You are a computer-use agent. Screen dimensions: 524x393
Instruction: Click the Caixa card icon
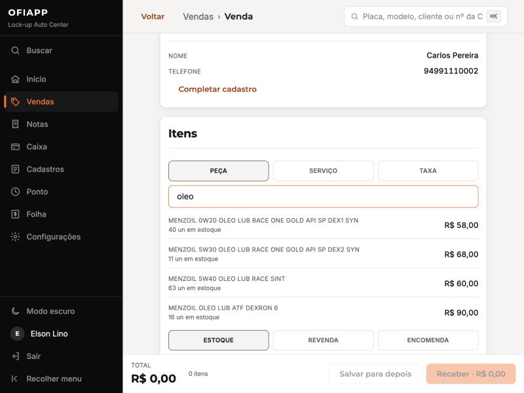[15, 147]
